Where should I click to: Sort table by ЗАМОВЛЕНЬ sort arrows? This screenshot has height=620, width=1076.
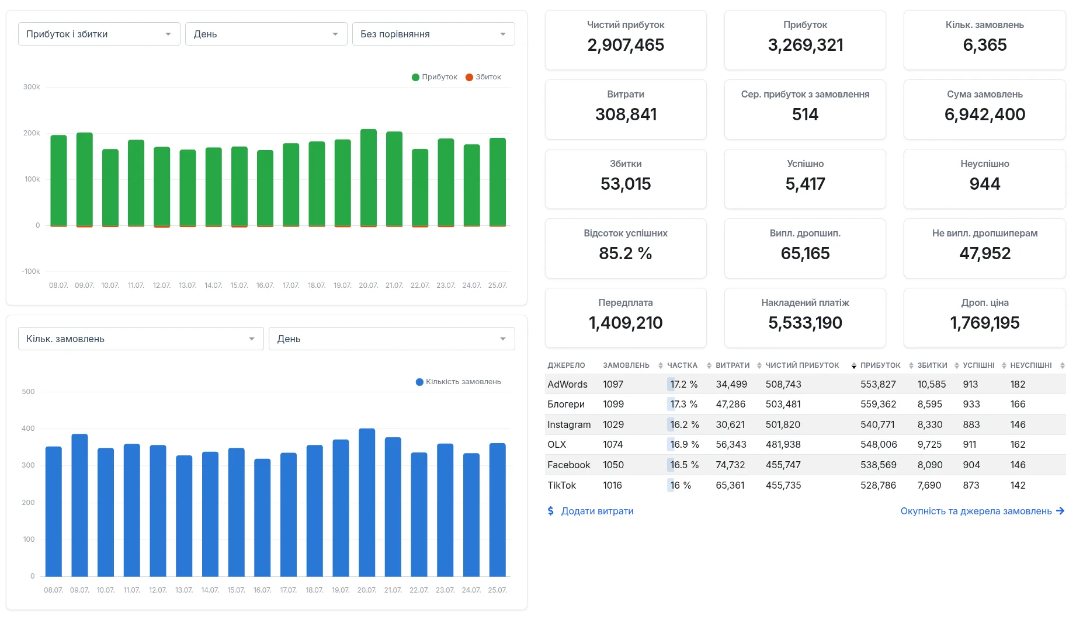(x=660, y=365)
